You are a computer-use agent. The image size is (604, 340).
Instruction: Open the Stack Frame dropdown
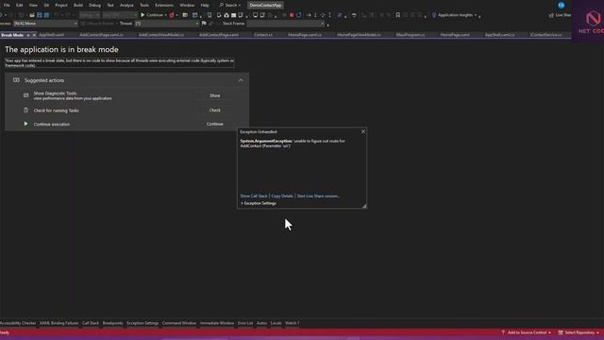click(285, 24)
